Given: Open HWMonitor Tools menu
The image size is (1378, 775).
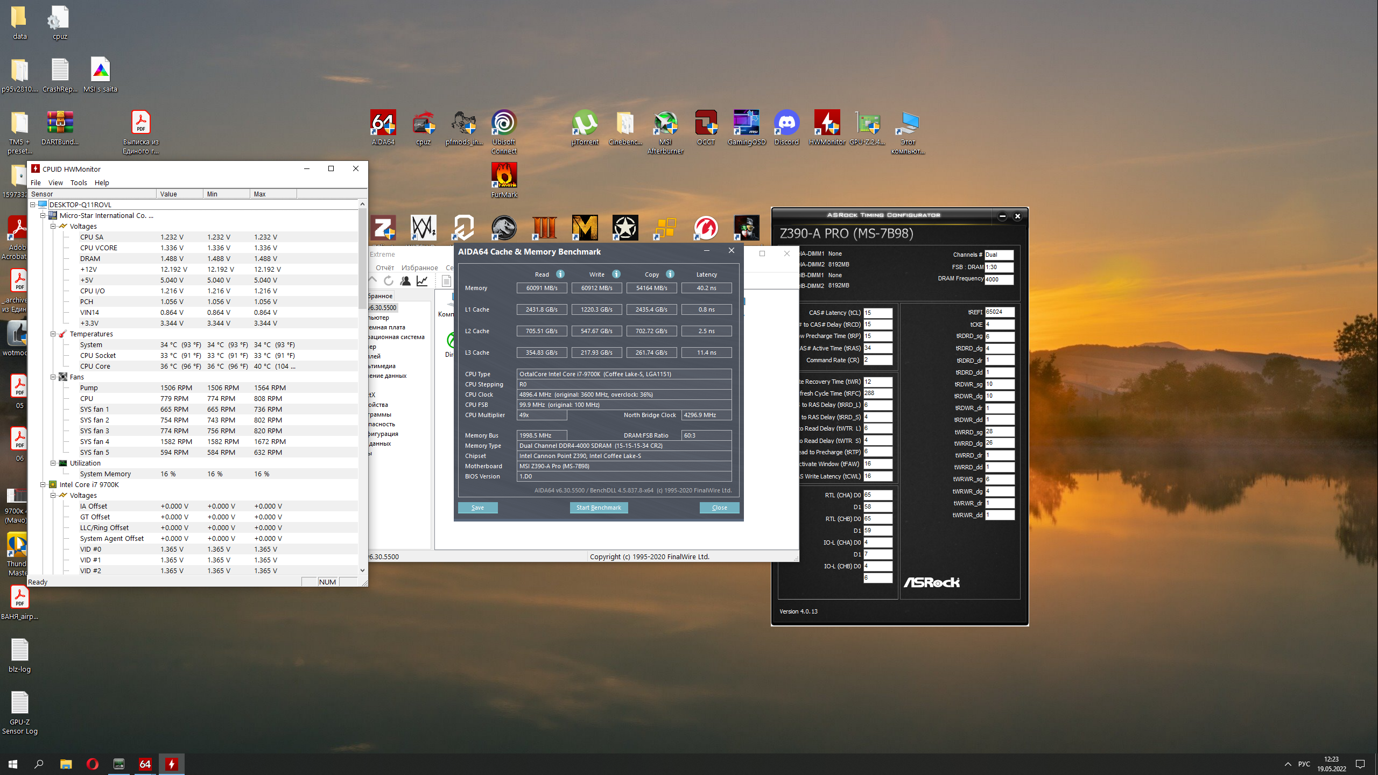Looking at the screenshot, I should (x=79, y=182).
